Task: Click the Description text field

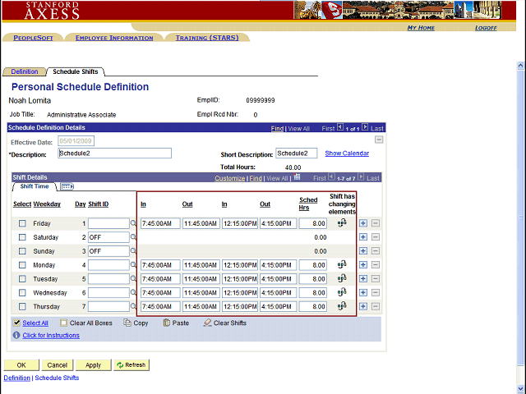Action: tap(114, 153)
